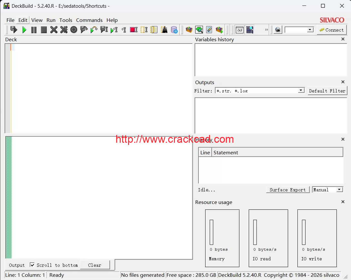Image resolution: width=351 pixels, height=280 pixels.
Task: Click the document with pencil icon
Action: click(x=209, y=30)
